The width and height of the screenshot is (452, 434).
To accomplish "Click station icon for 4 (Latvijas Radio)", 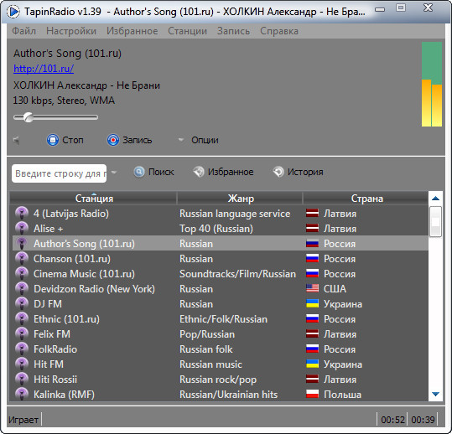I will [22, 214].
